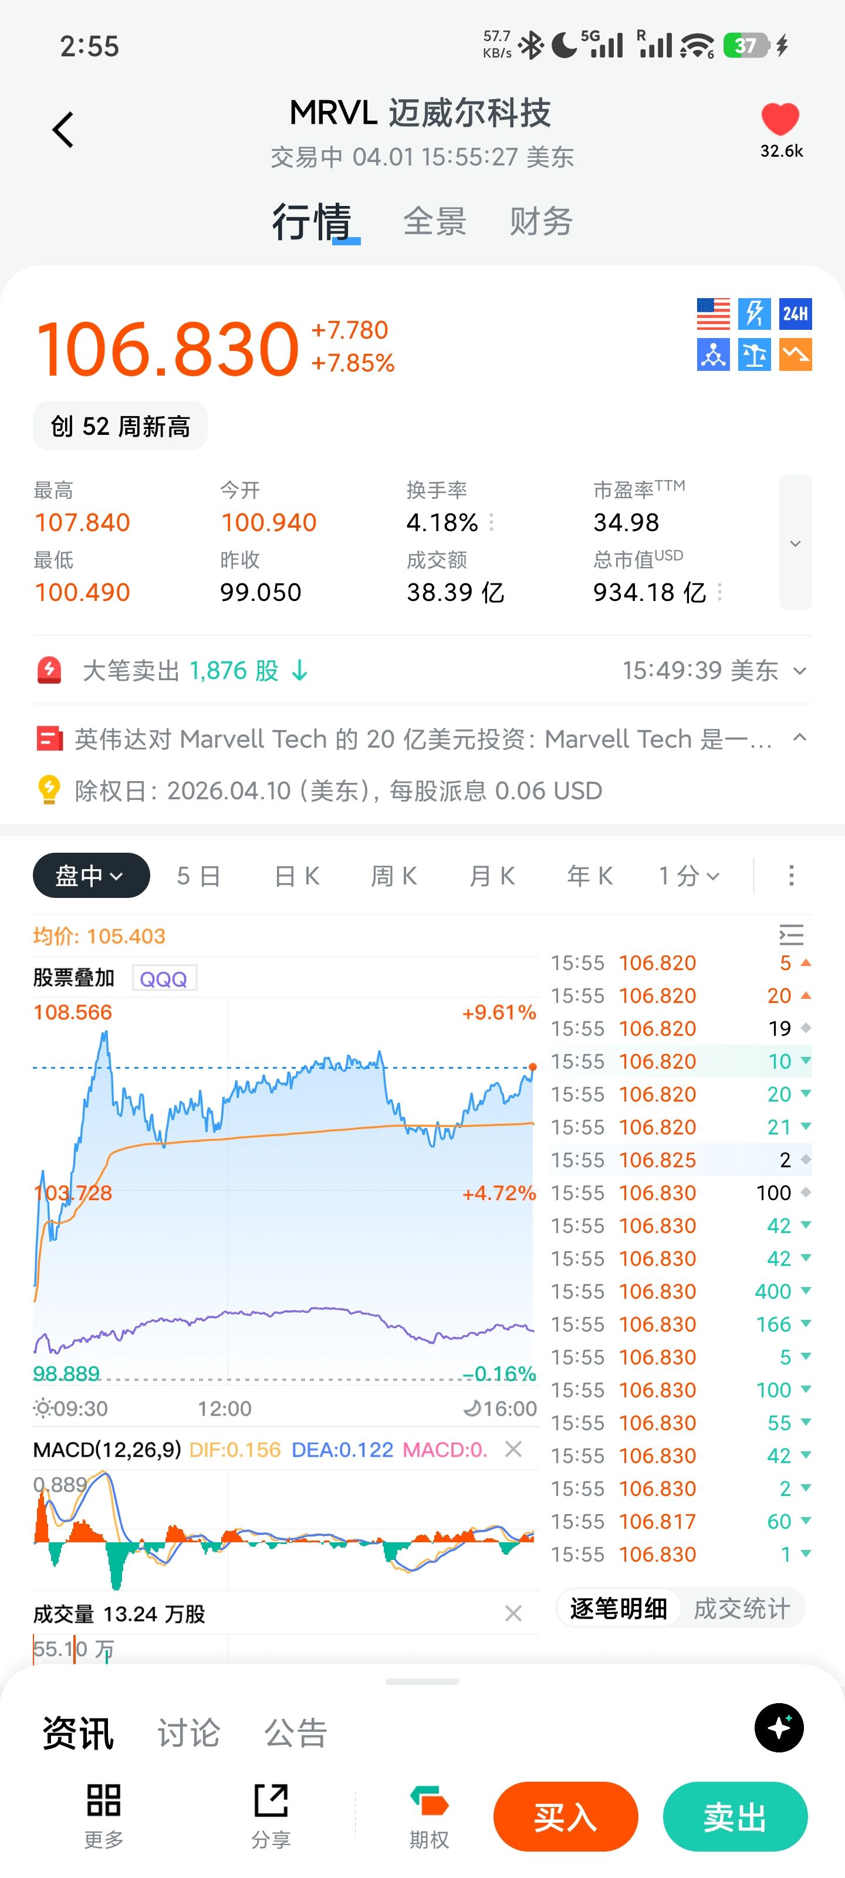The height and width of the screenshot is (1878, 845).
Task: Switch to 成交统计 view
Action: pos(742,1608)
